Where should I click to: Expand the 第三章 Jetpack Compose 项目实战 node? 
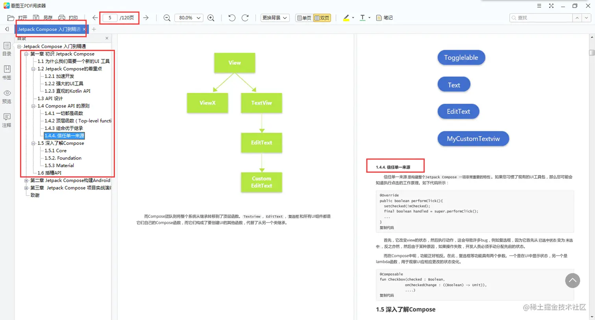tap(26, 188)
